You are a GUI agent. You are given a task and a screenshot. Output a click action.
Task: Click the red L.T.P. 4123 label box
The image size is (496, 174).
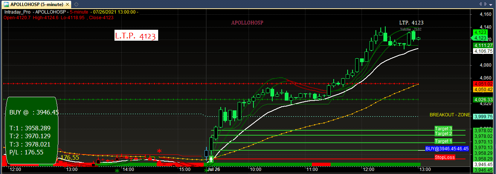[136, 36]
